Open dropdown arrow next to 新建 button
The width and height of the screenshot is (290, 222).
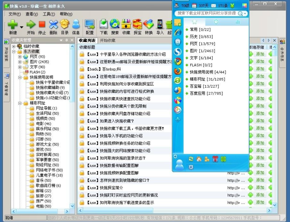coord(22,27)
